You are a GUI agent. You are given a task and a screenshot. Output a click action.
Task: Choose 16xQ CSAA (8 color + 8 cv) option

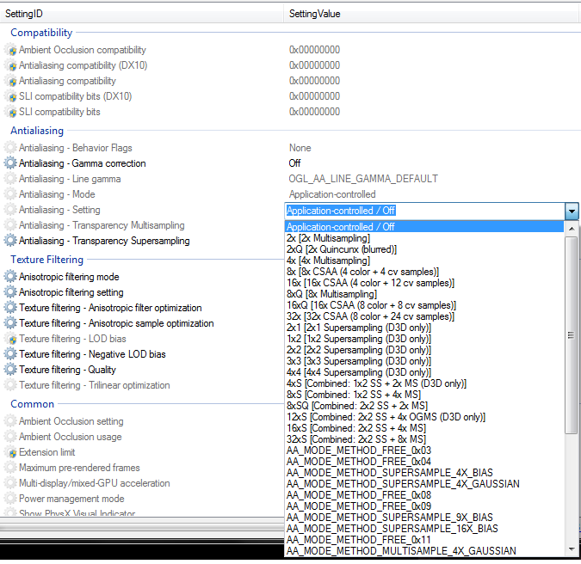point(424,305)
